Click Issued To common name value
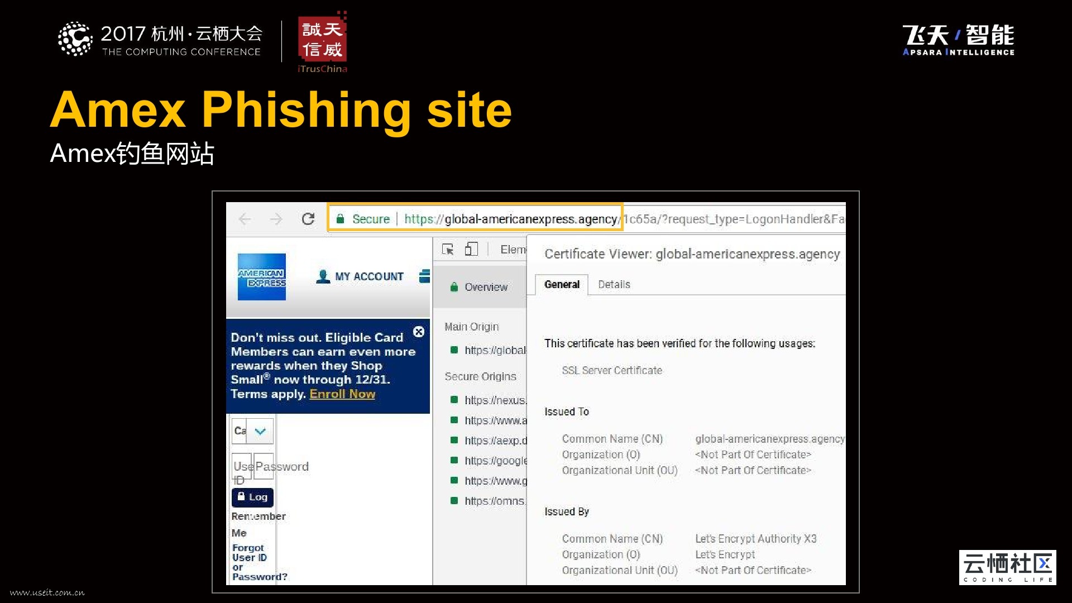 coord(770,439)
